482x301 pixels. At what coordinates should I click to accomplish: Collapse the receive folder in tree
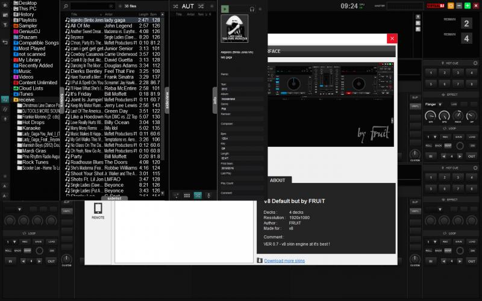pyautogui.click(x=16, y=100)
